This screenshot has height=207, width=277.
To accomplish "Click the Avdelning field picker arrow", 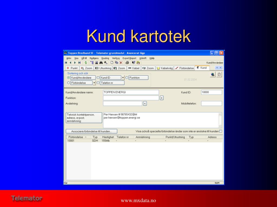I will click(x=145, y=103).
